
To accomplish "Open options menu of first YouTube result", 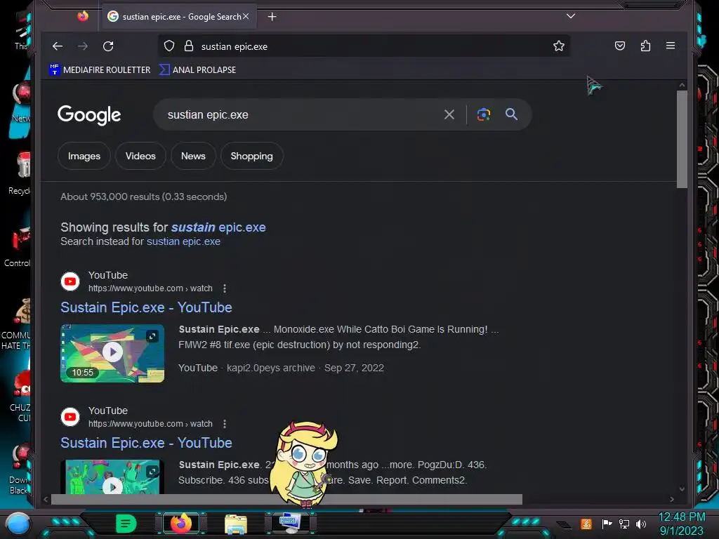I will (225, 288).
